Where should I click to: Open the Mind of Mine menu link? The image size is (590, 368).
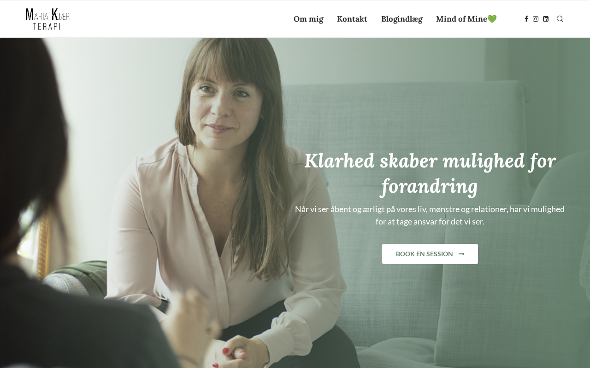pyautogui.click(x=466, y=19)
